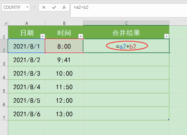
Task: Select row 6 header
Action: tap(4, 100)
